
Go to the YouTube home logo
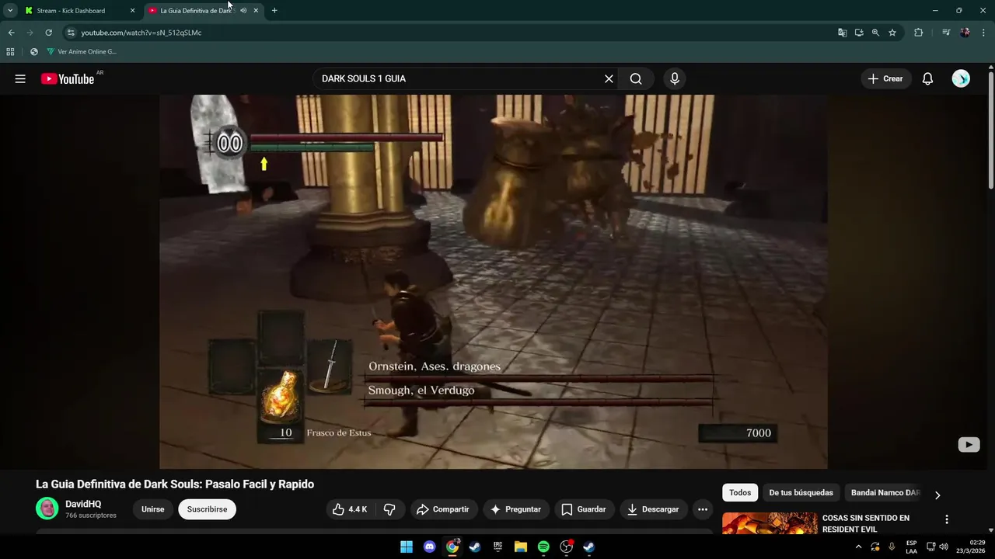click(68, 78)
